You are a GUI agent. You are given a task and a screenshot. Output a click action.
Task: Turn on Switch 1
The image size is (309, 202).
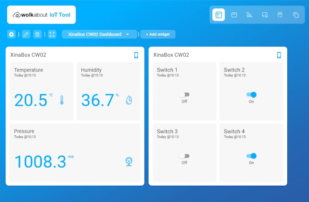[185, 95]
